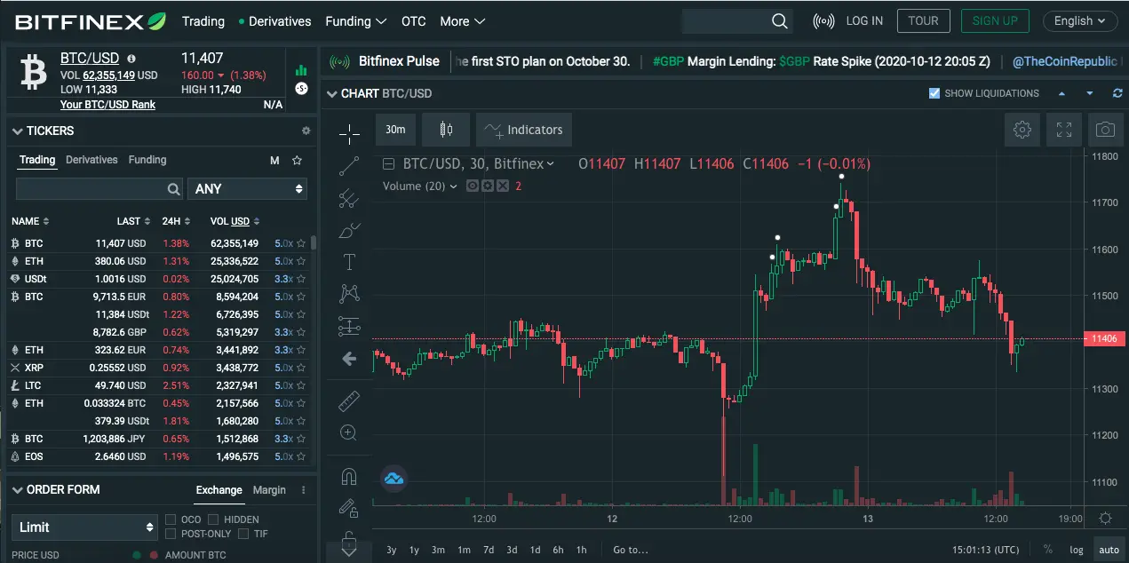Select the pitchfork drawing tool
1129x563 pixels.
349,198
